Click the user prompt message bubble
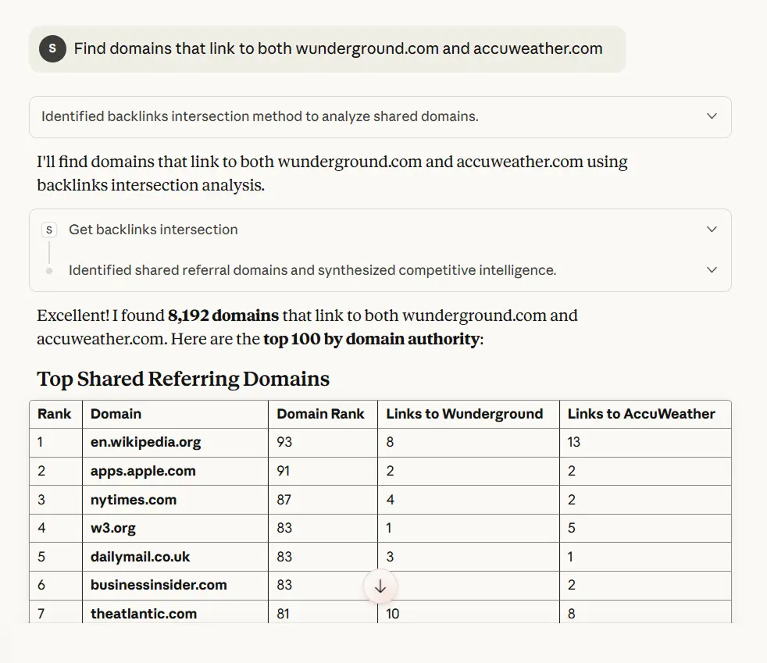 (337, 48)
